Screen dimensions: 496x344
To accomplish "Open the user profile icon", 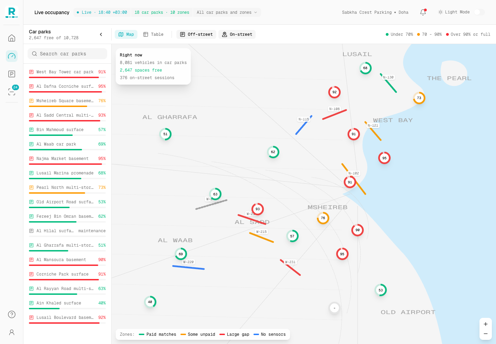I will (x=12, y=332).
